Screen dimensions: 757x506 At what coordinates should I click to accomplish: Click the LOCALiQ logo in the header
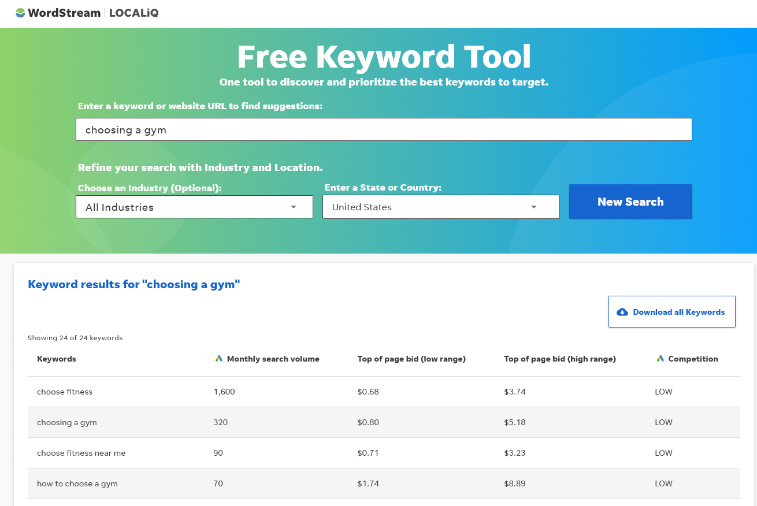133,12
